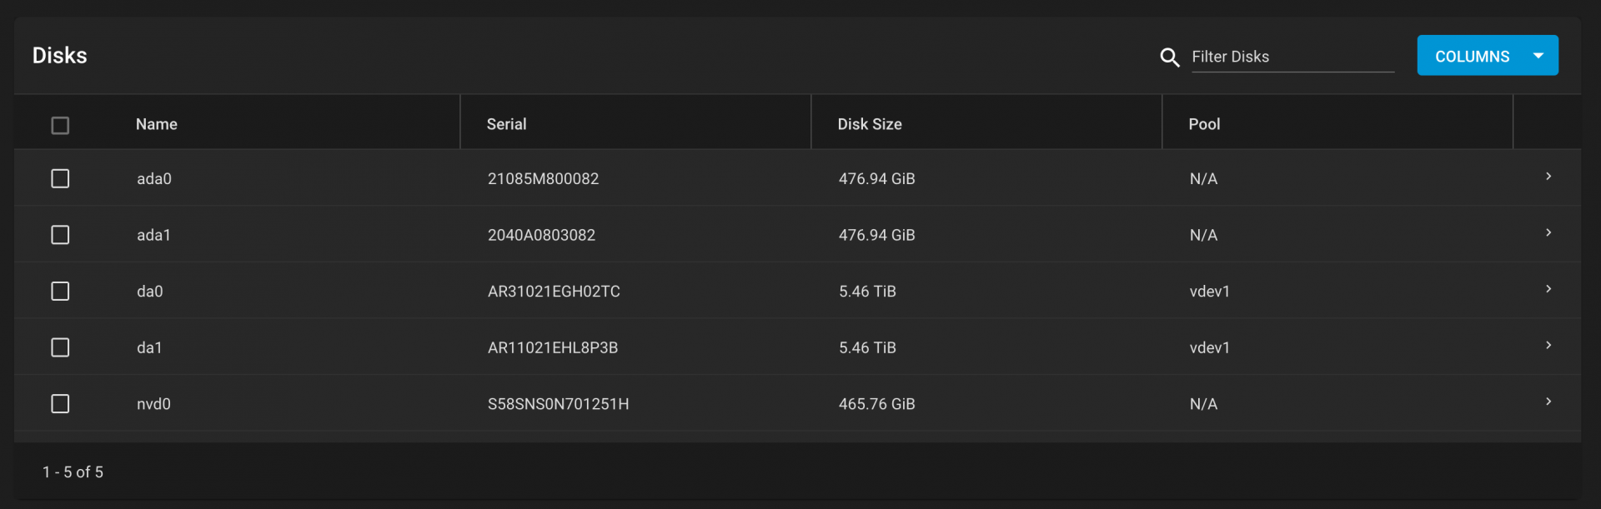Sort by the Pool column header
Image resolution: width=1601 pixels, height=509 pixels.
pyautogui.click(x=1204, y=124)
